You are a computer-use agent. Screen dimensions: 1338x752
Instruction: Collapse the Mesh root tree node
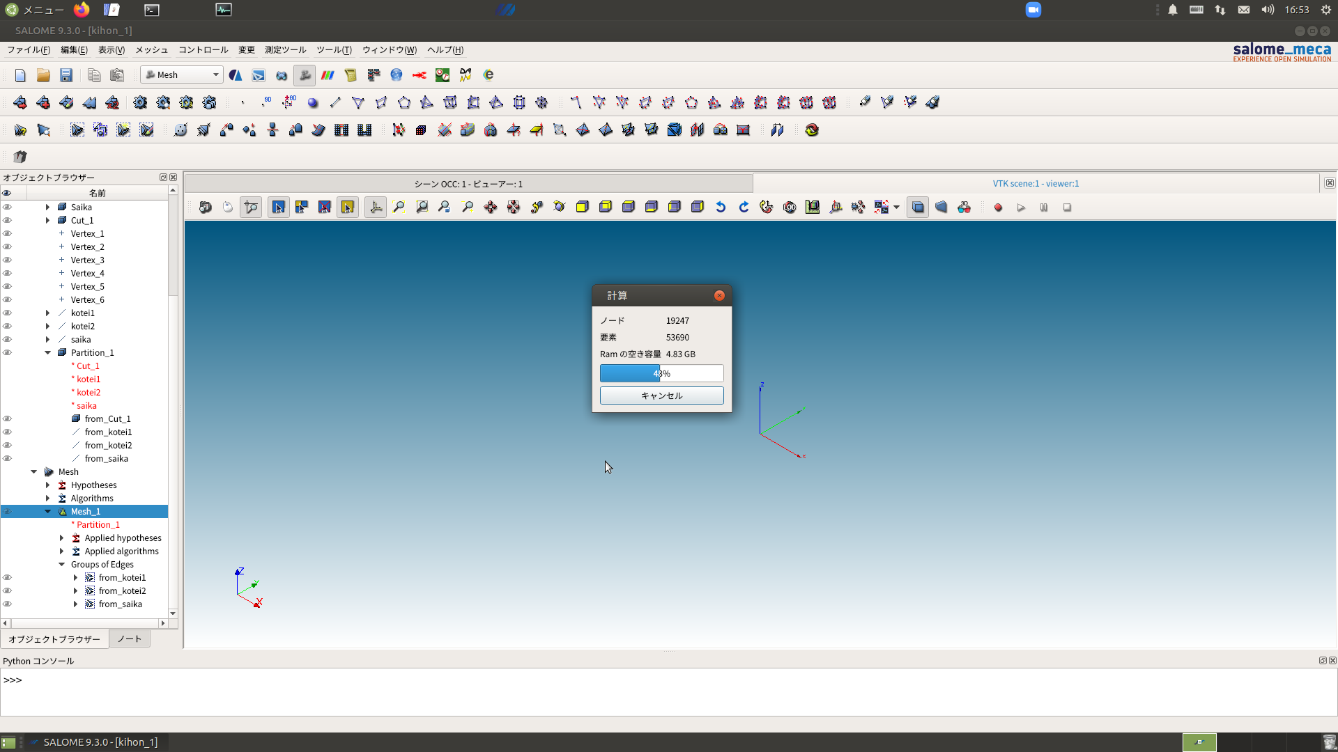(x=33, y=472)
